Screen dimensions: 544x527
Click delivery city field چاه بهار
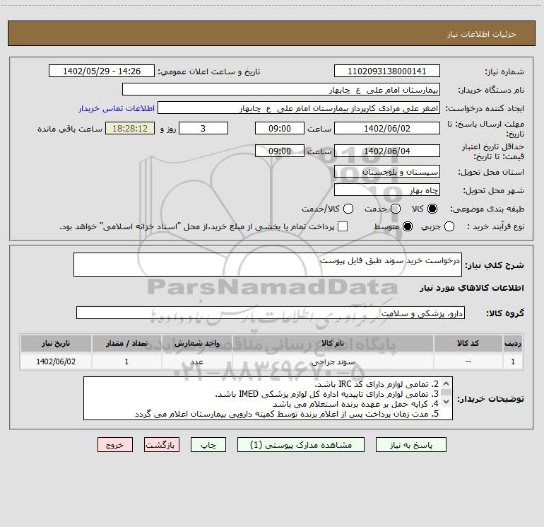387,190
